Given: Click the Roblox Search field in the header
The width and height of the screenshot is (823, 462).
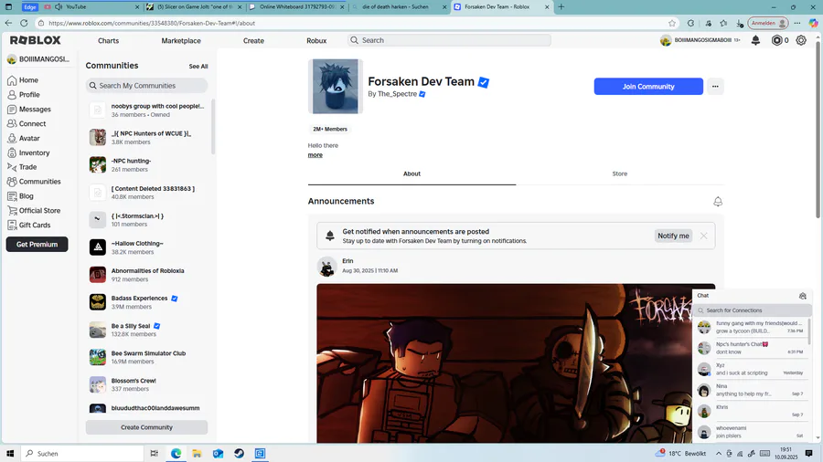Looking at the screenshot, I should pyautogui.click(x=449, y=40).
